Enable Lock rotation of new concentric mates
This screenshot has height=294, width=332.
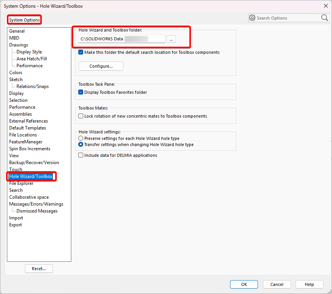81,116
